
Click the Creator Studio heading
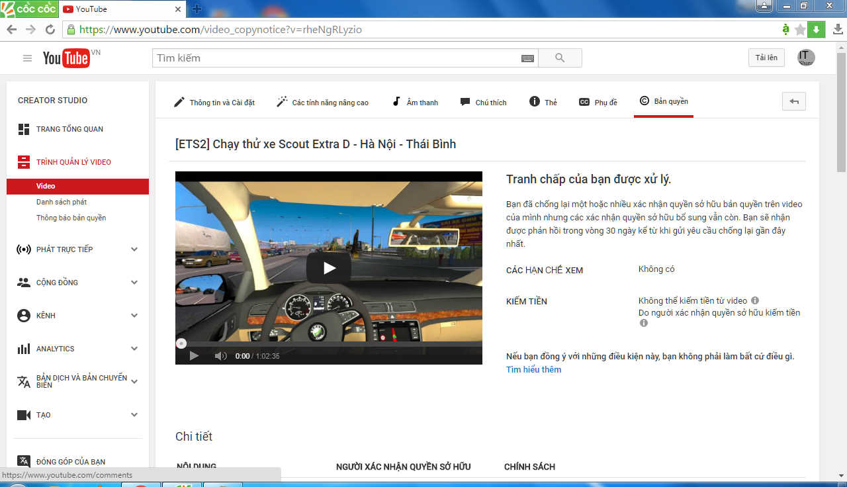(52, 101)
